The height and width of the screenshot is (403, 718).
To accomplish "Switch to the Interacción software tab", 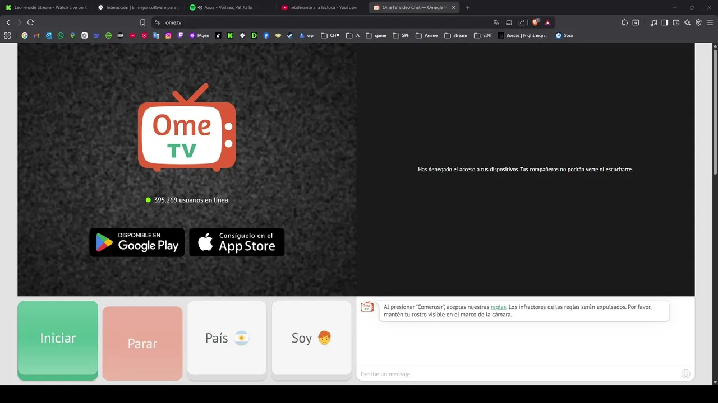I will tap(137, 7).
